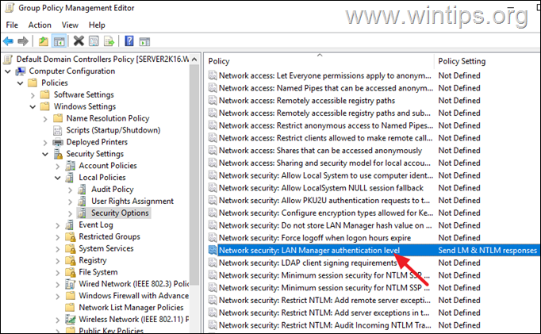The image size is (541, 334).
Task: Expand the File System node
Action: point(58,273)
